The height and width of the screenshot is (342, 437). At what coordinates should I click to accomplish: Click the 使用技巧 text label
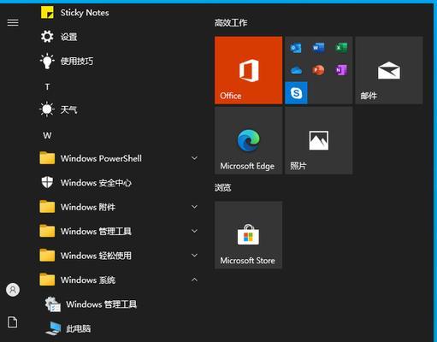pos(77,61)
